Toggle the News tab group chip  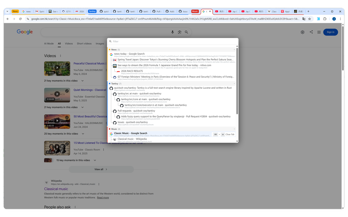tap(15, 11)
